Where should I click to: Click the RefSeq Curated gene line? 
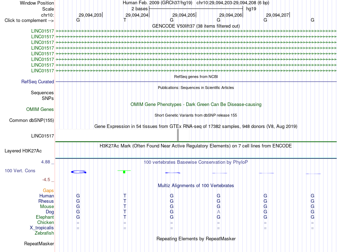pos(196,82)
